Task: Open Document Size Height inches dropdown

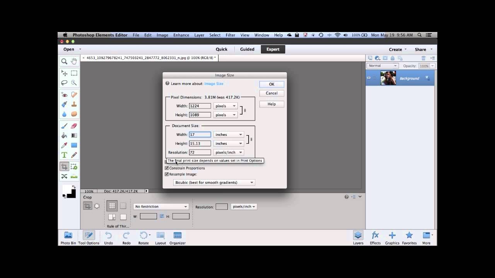Action: coord(229,143)
